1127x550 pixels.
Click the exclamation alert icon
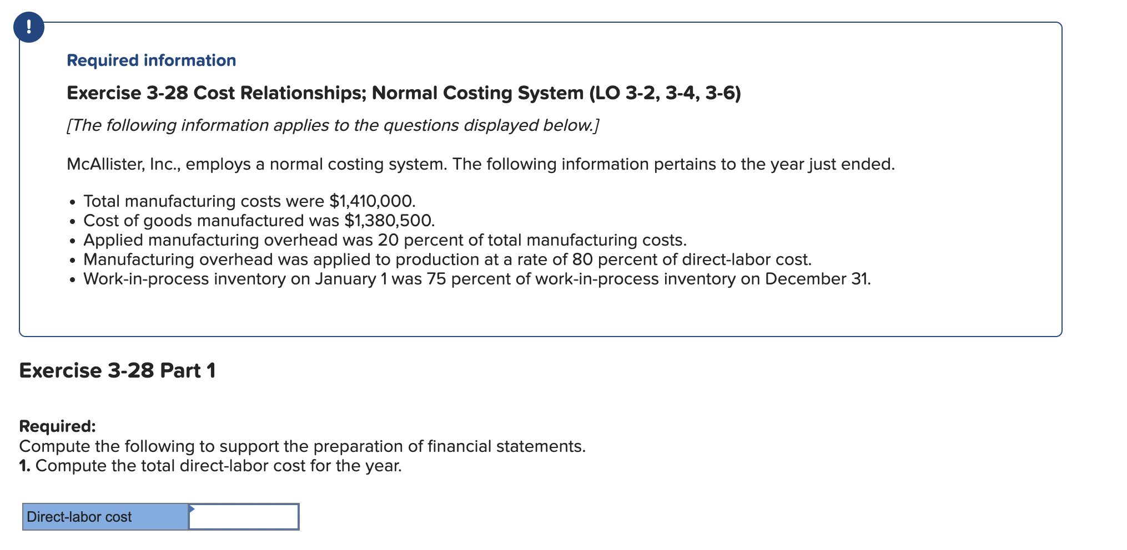point(29,27)
